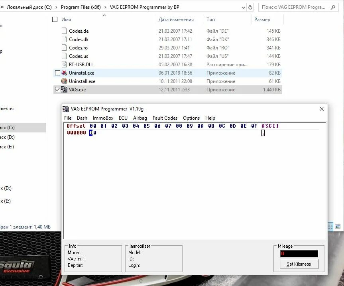This screenshot has width=344, height=286.
Task: Click the Uninstal.exe application icon
Action: 64,73
